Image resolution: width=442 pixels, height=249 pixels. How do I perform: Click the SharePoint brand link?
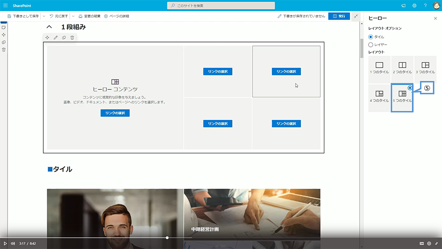[x=22, y=6]
